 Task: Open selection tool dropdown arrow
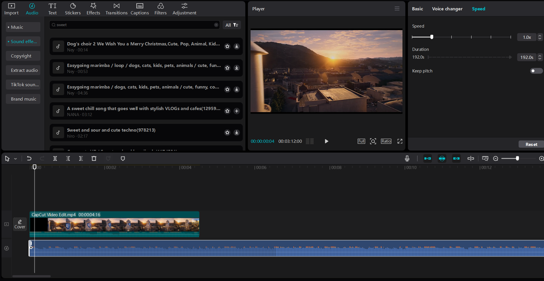[x=16, y=159]
